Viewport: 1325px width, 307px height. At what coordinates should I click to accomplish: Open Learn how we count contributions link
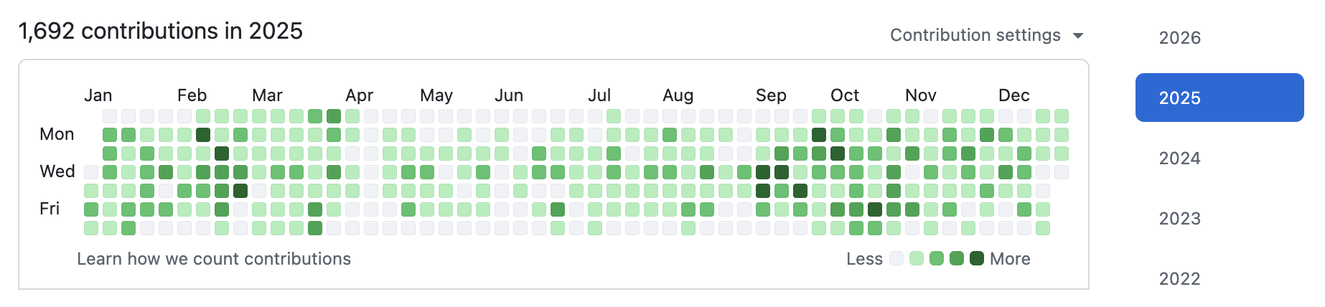click(214, 259)
